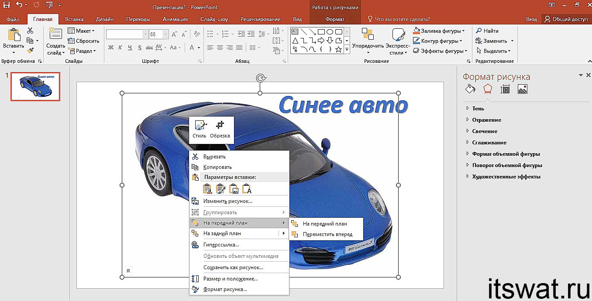Click the Picture icon in Format pane
592x301 pixels.
tap(522, 89)
